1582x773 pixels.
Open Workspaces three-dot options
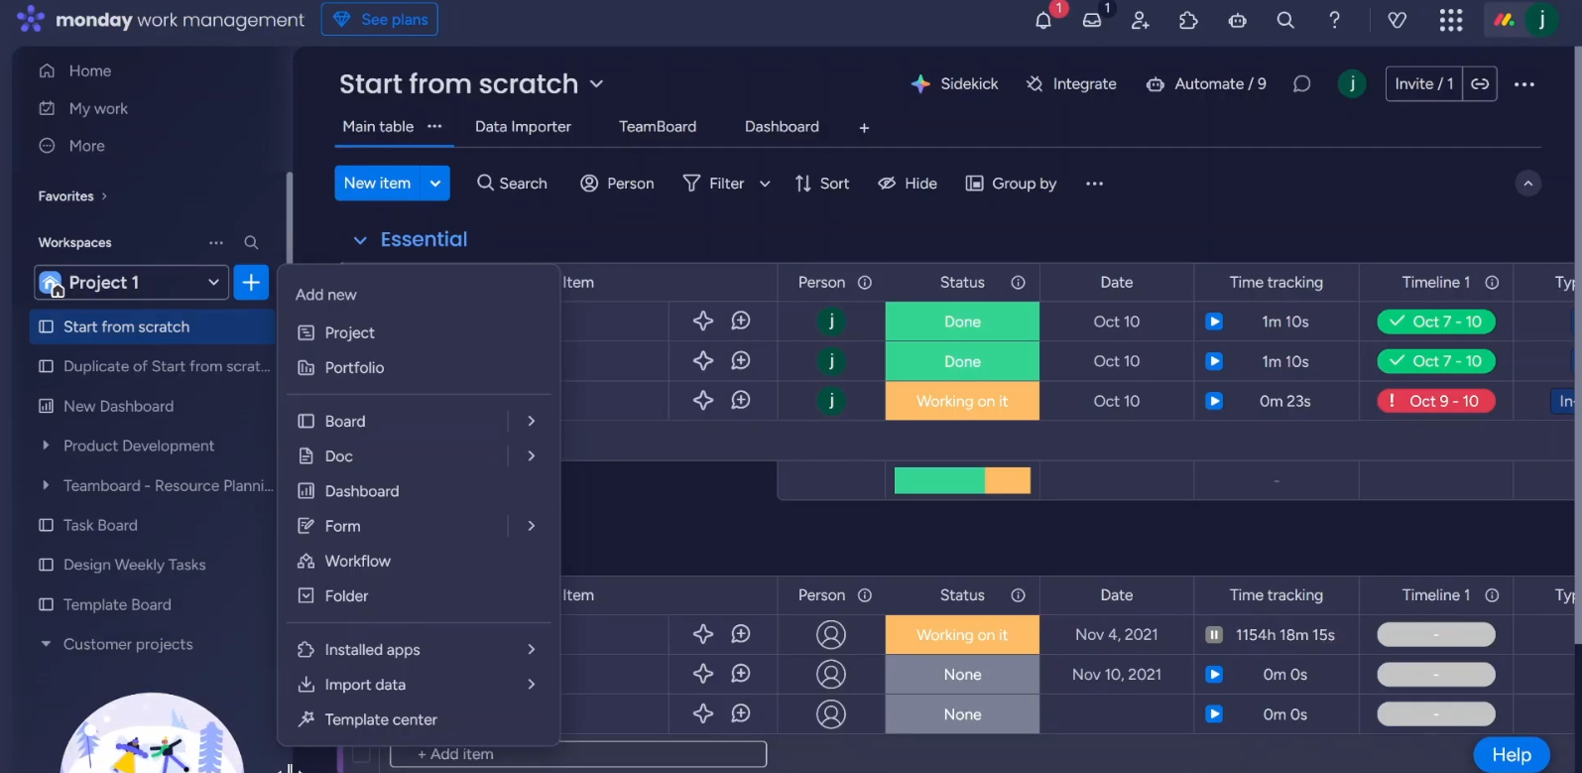pos(216,243)
